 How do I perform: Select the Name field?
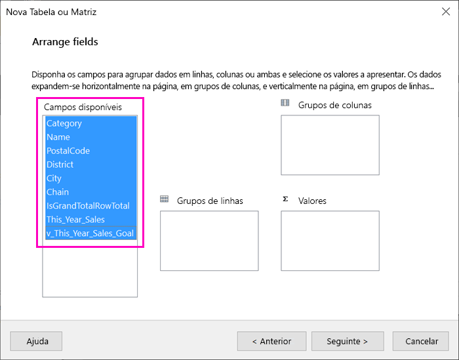pyautogui.click(x=90, y=137)
